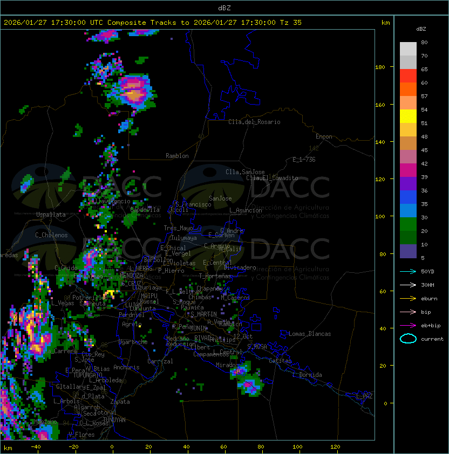Click the 54 dBZ yellow color swatch

click(x=408, y=116)
